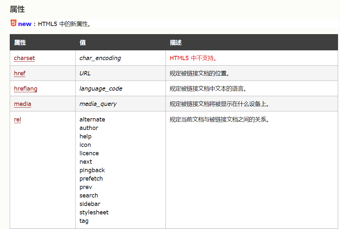The height and width of the screenshot is (229, 340).
Task: Click pingback in the rel value list
Action: (x=92, y=170)
